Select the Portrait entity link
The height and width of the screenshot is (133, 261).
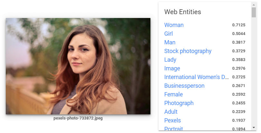(174, 129)
